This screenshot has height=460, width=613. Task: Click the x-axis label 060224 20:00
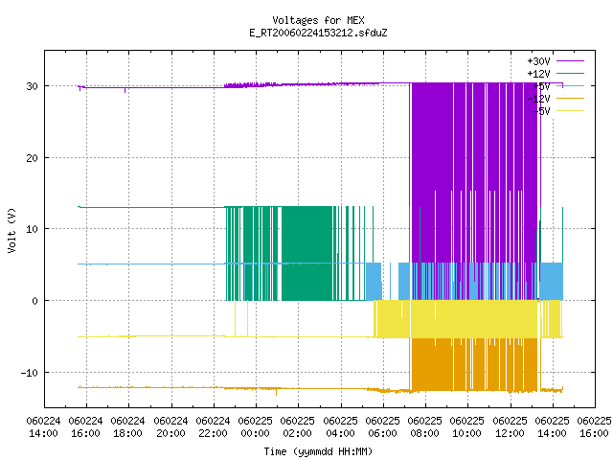pyautogui.click(x=170, y=427)
